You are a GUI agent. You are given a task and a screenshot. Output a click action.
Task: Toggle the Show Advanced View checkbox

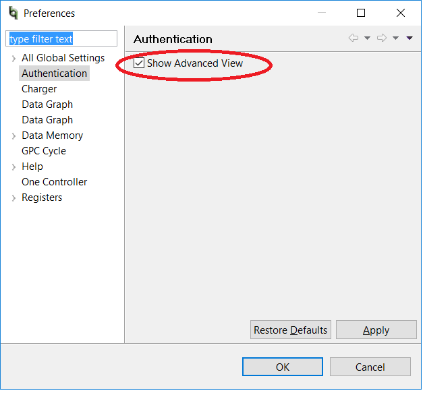click(x=140, y=63)
